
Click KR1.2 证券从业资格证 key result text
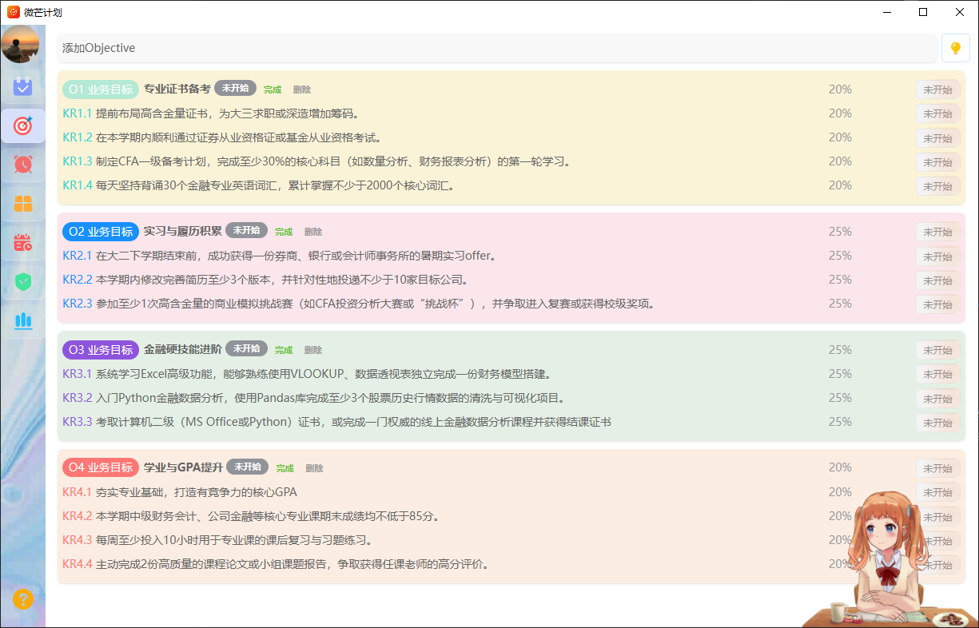coord(222,137)
